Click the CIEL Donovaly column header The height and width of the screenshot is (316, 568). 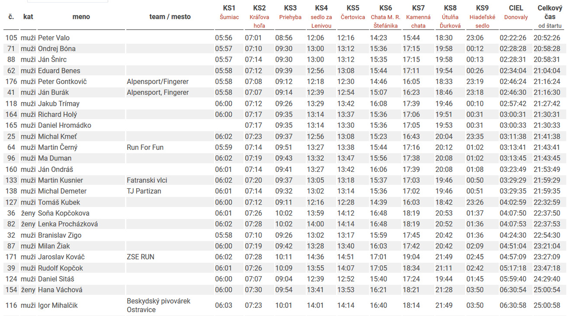(516, 12)
